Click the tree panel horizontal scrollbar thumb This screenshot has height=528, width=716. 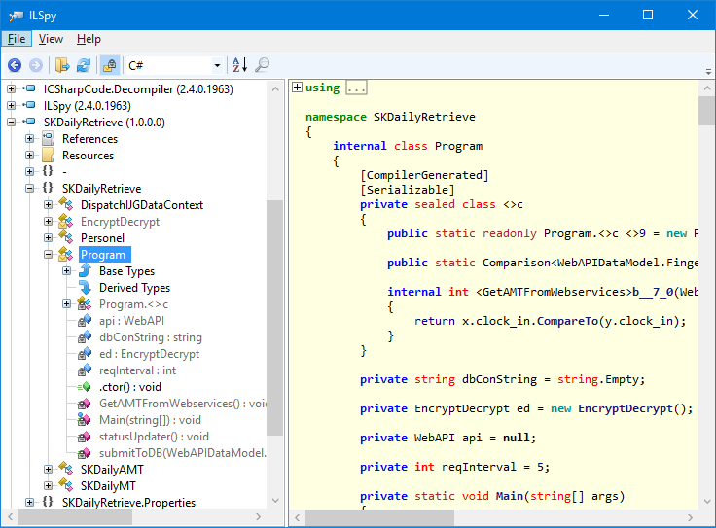(x=75, y=517)
